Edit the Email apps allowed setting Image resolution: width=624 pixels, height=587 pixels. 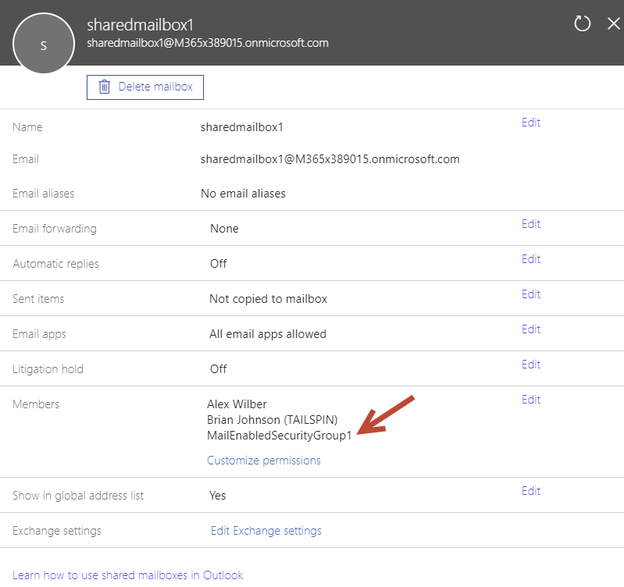click(531, 329)
